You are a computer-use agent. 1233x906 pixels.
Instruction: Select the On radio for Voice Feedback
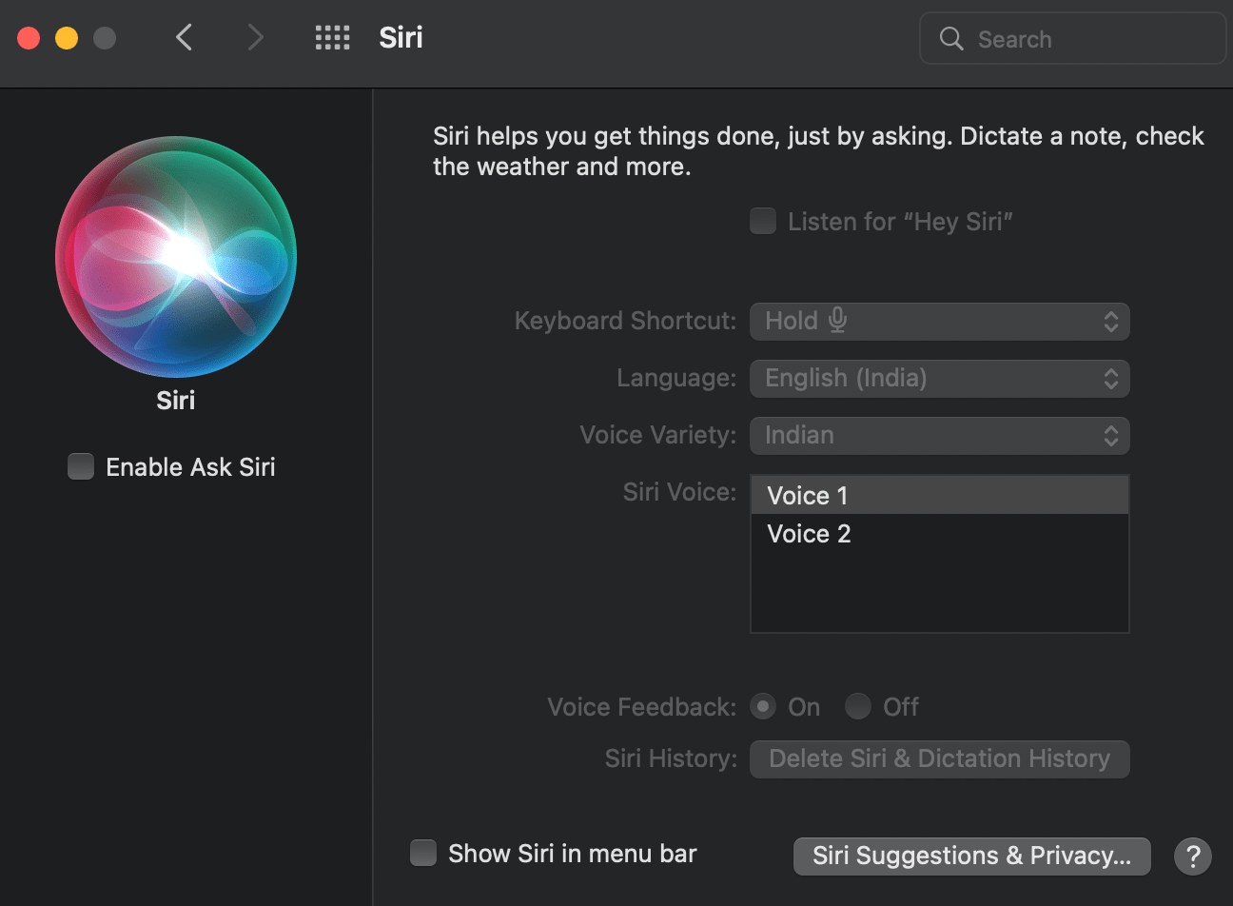[763, 706]
